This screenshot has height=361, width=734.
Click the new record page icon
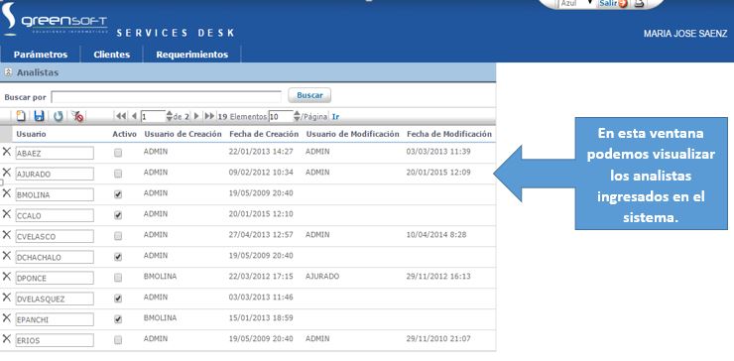21,116
